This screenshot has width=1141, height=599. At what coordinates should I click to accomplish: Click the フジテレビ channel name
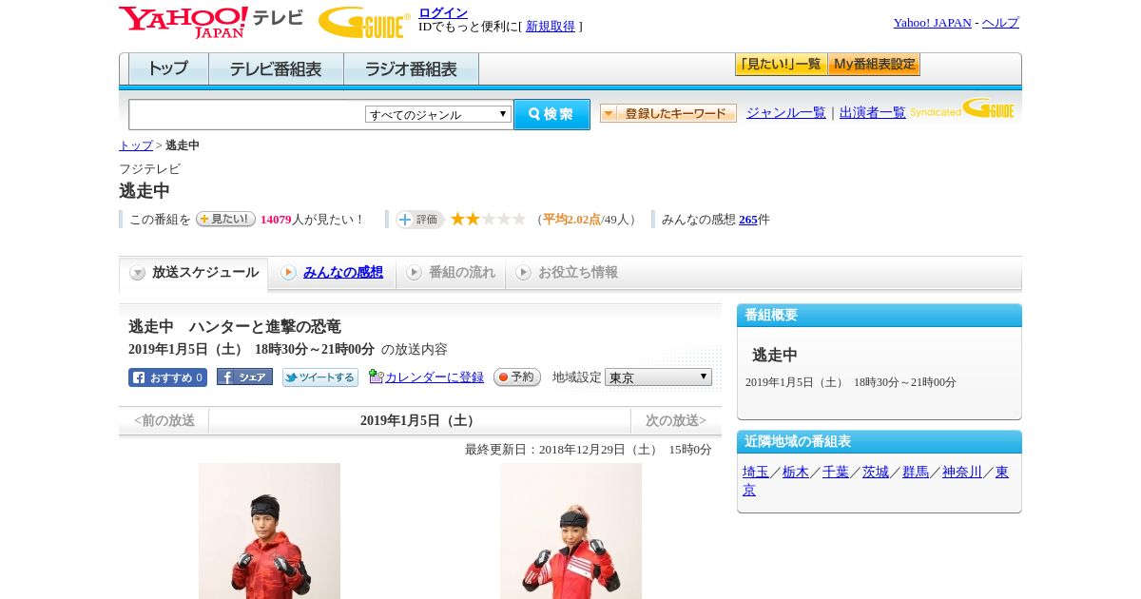click(149, 169)
